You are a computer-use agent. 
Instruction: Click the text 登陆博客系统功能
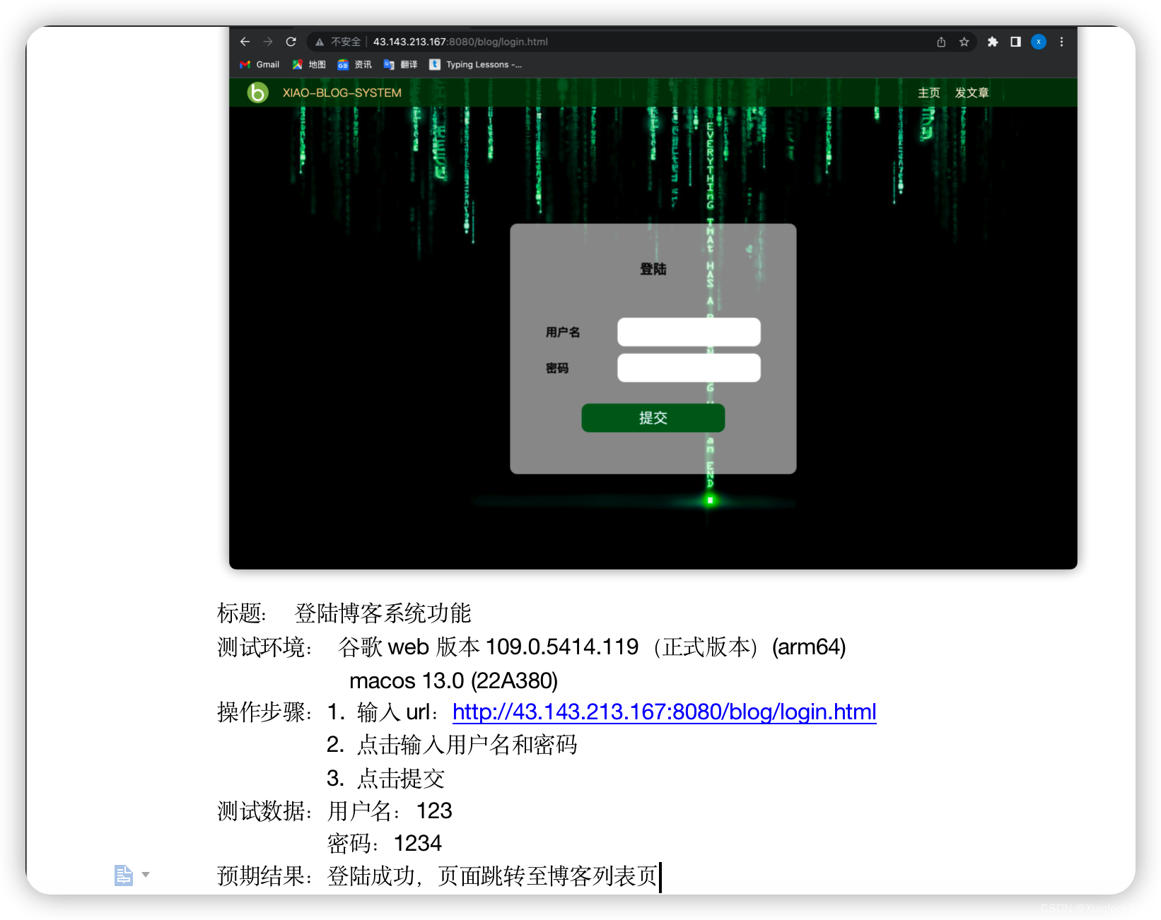point(383,613)
